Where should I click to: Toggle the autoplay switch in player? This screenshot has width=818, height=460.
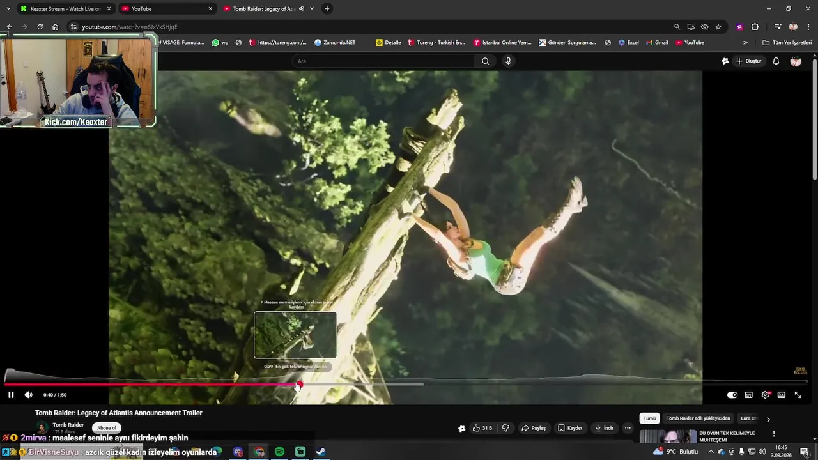coord(732,395)
